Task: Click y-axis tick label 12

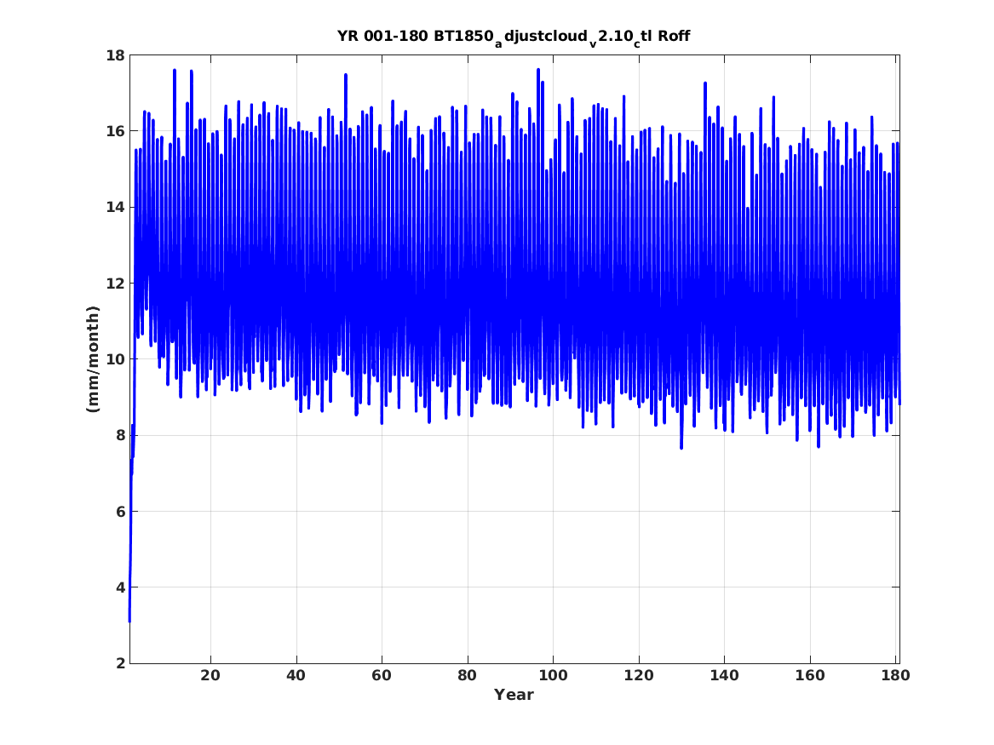Action: (115, 284)
